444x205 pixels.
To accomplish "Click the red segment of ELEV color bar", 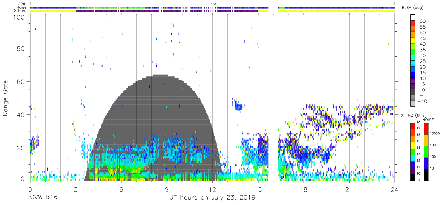I will point(413,24).
